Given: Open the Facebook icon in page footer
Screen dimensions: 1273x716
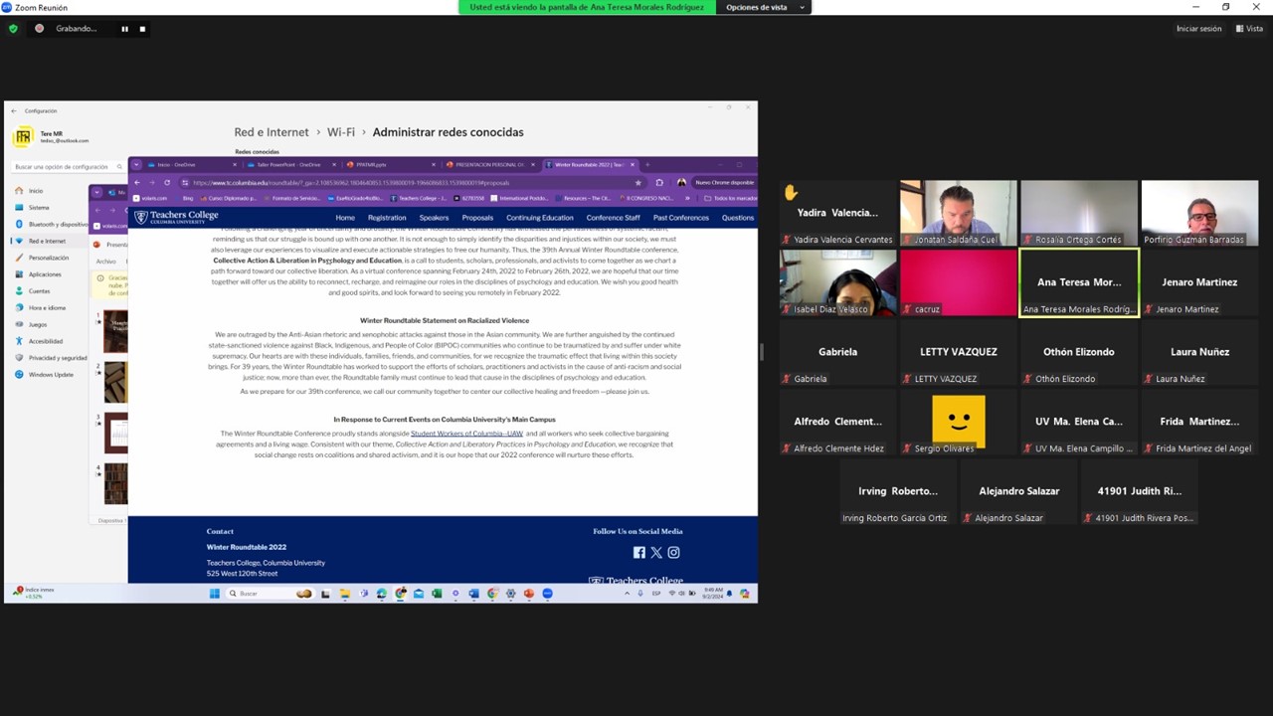Looking at the screenshot, I should point(638,553).
